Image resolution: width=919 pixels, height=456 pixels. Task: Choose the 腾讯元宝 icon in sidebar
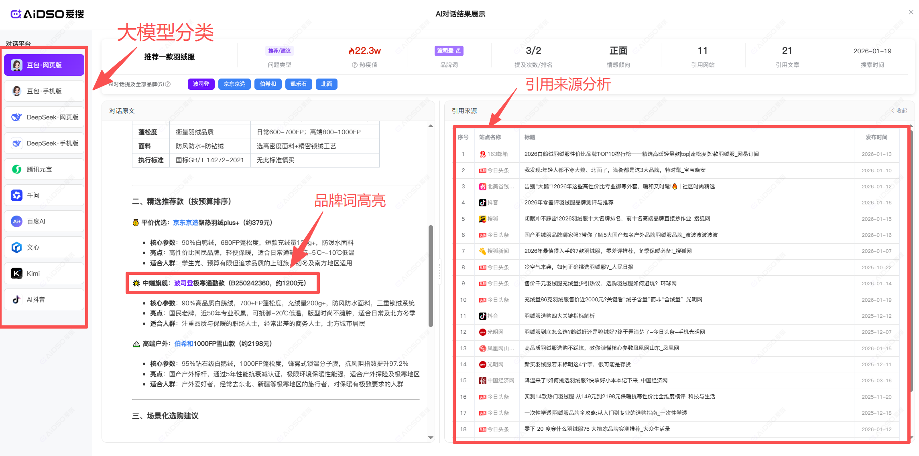click(17, 169)
